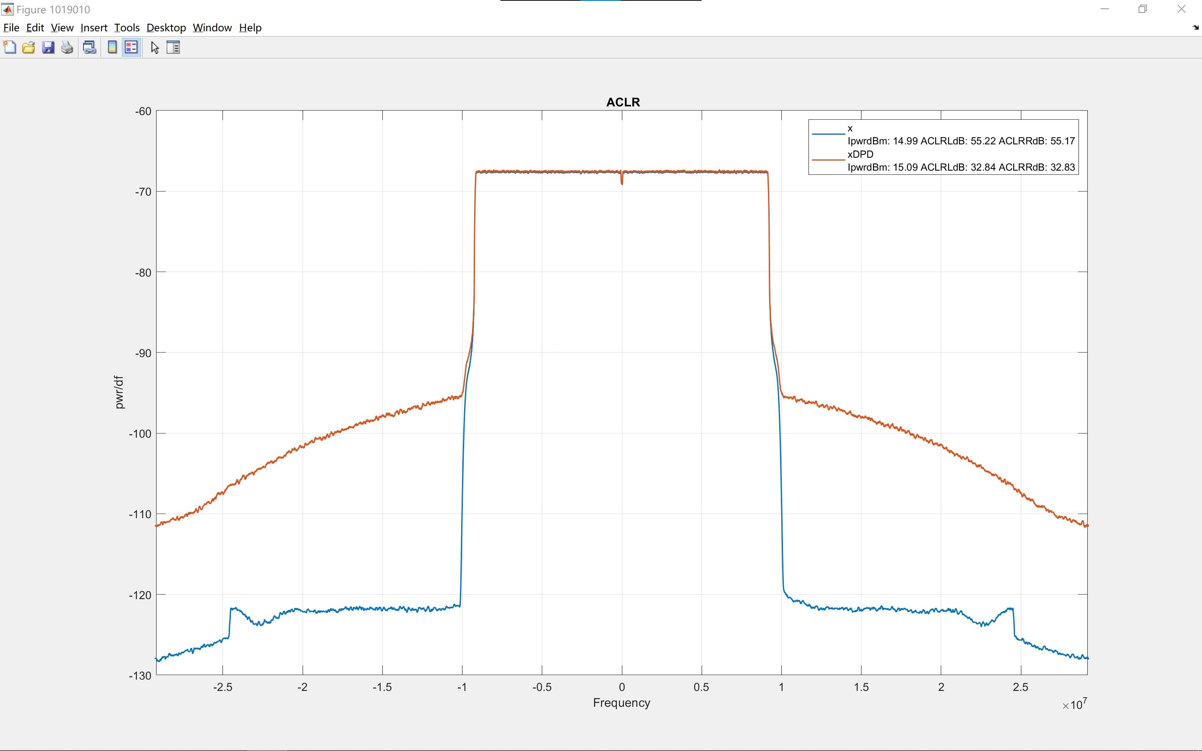Image resolution: width=1202 pixels, height=751 pixels.
Task: Restore down the figure window
Action: [1142, 9]
